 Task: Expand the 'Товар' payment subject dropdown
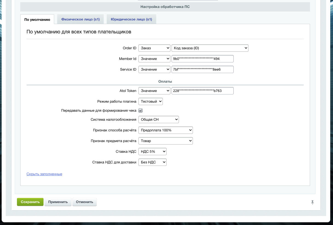click(x=166, y=141)
